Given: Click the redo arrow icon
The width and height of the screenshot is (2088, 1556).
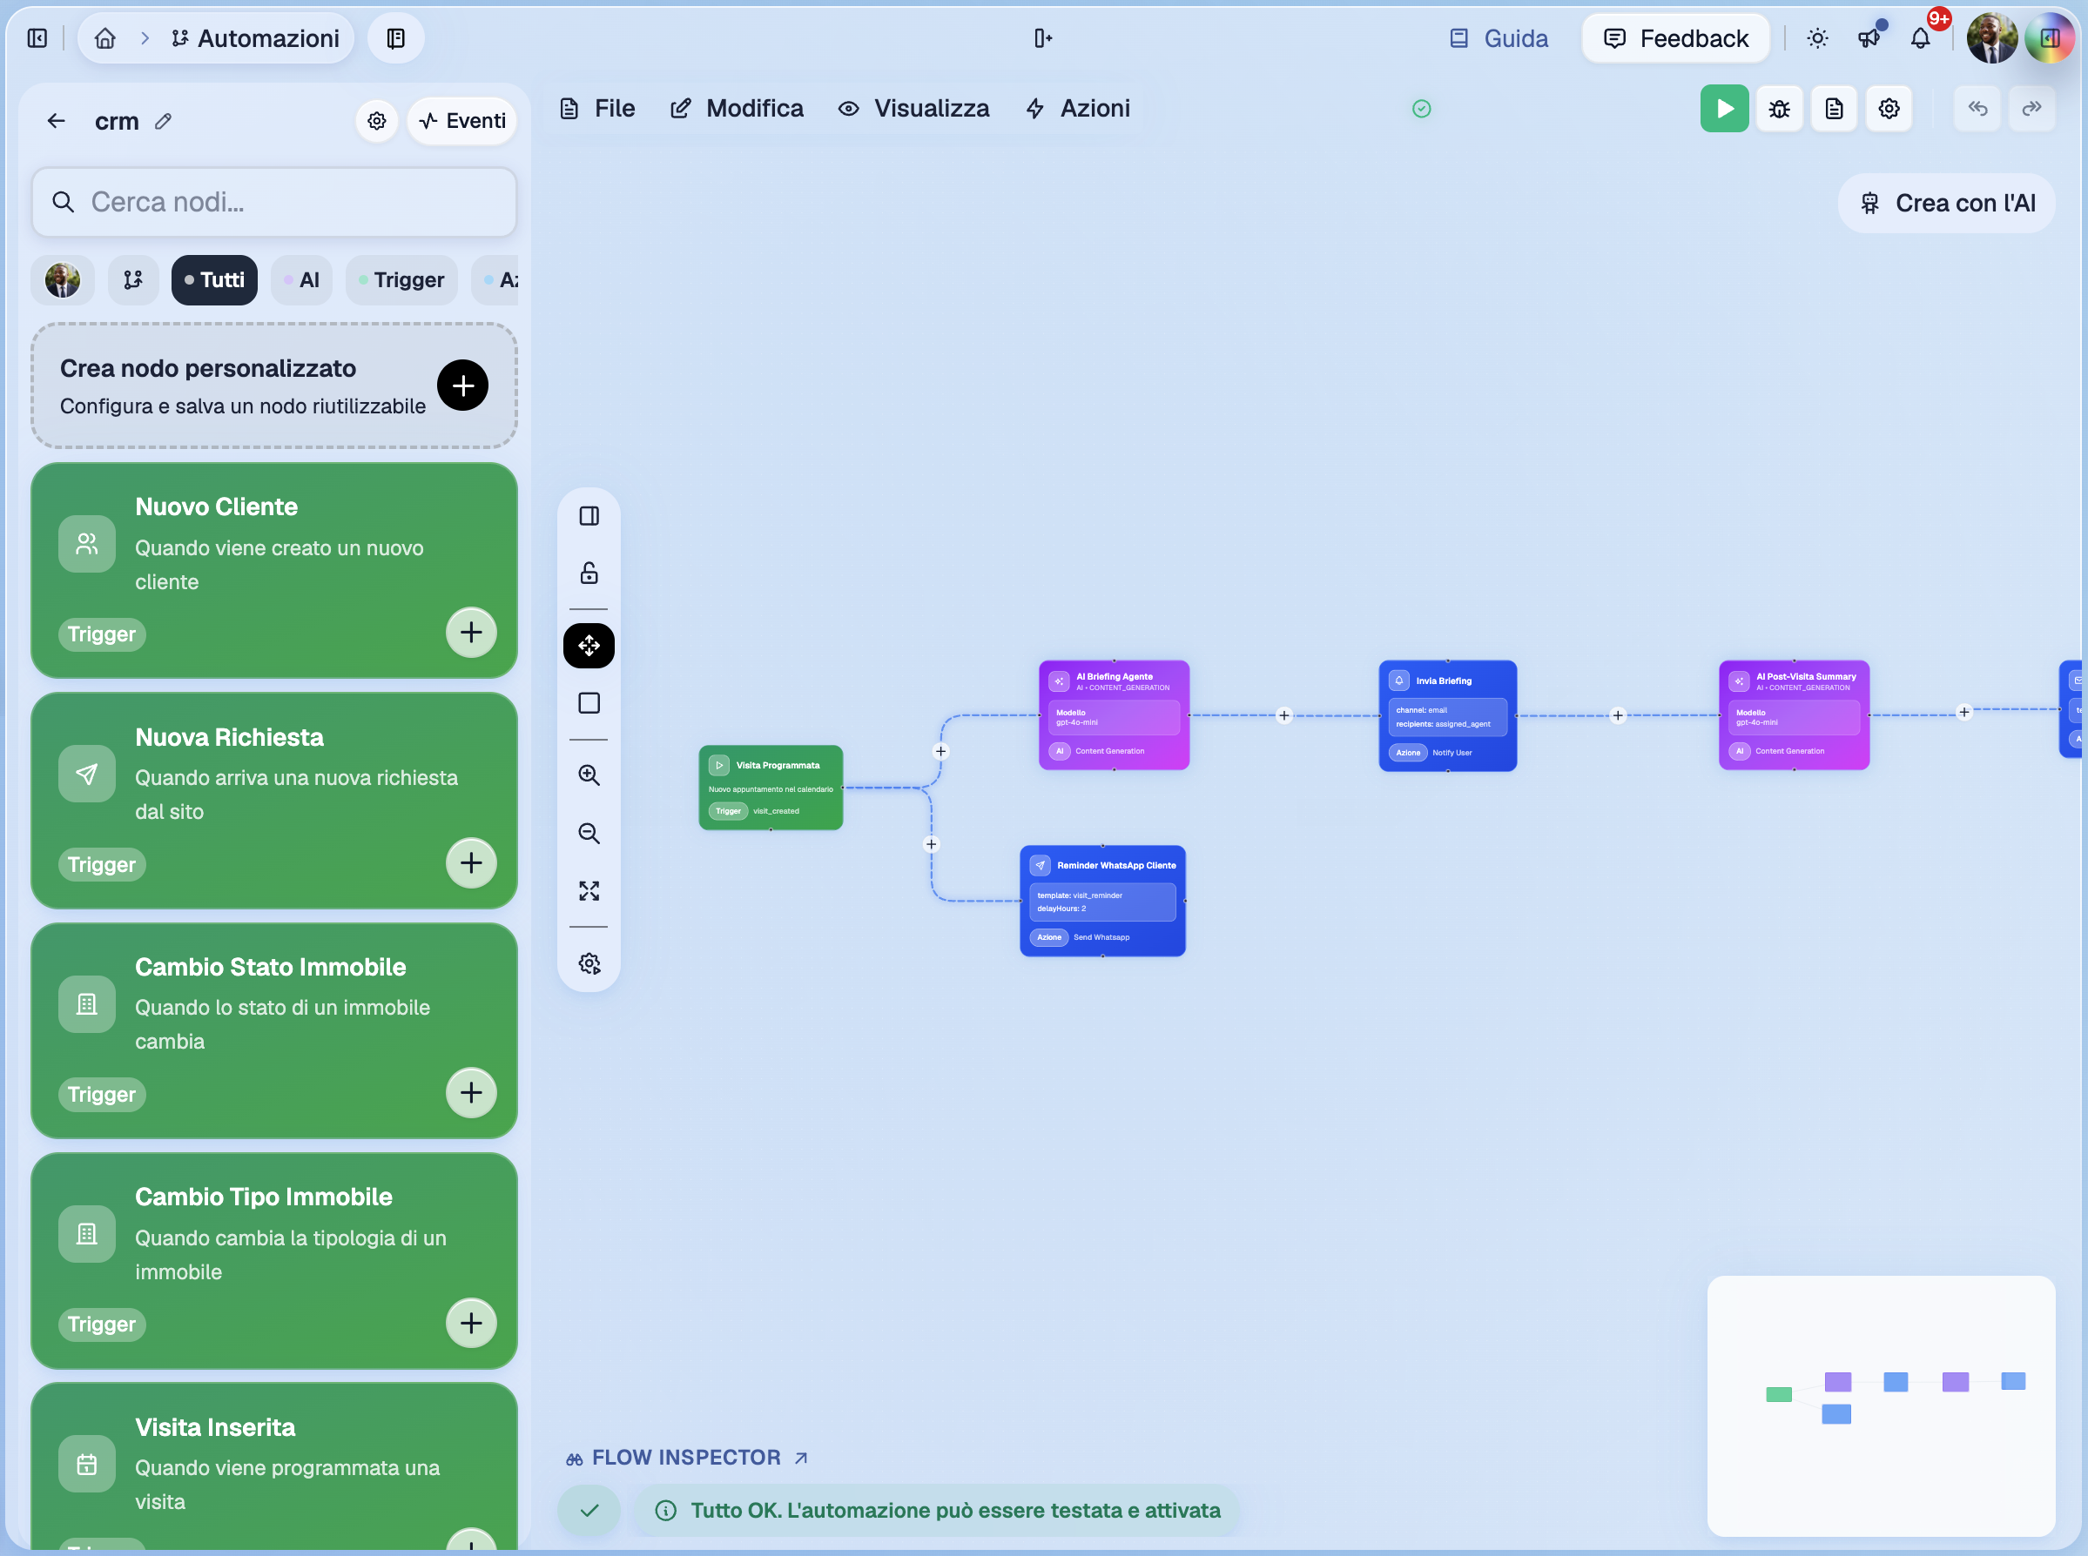Looking at the screenshot, I should tap(2031, 108).
